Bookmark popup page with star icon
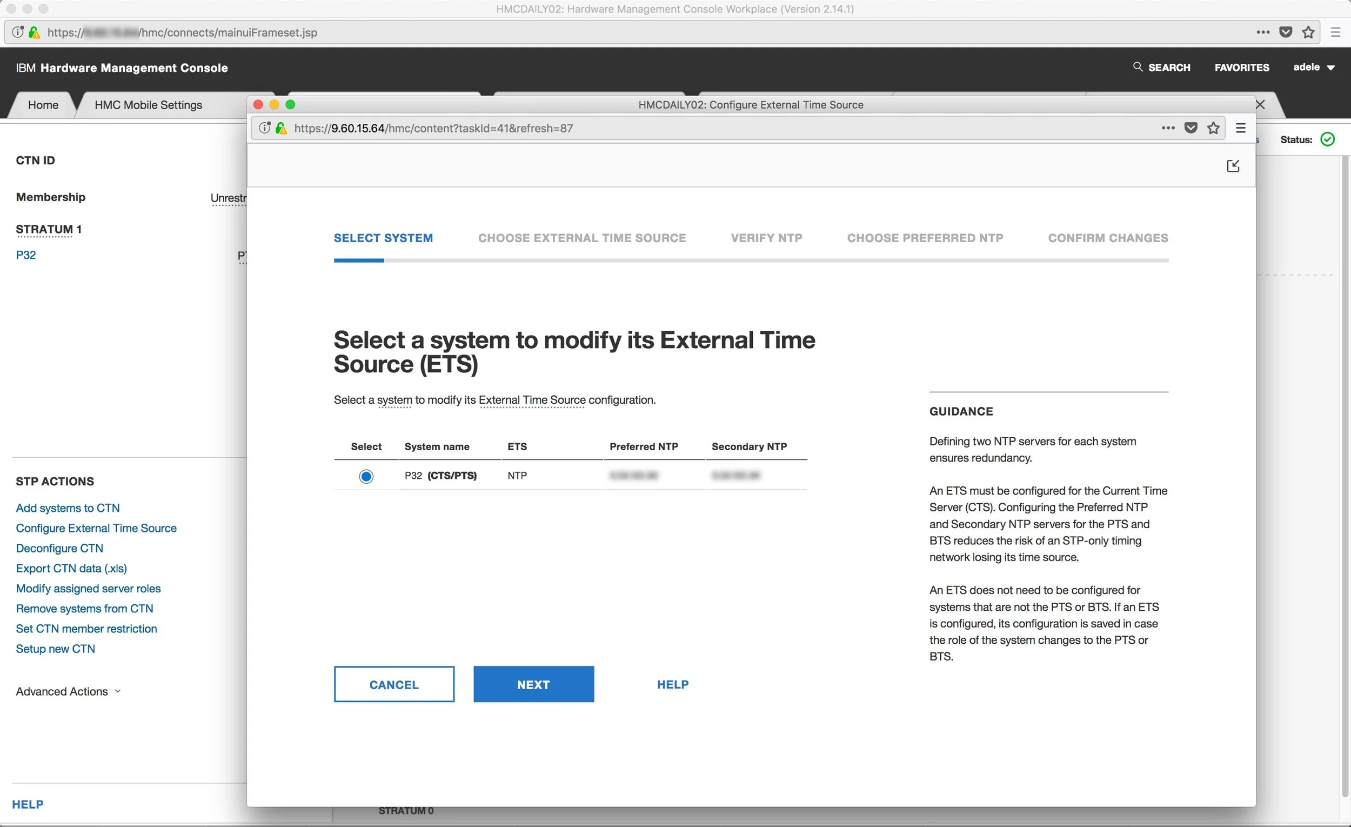 coord(1213,128)
